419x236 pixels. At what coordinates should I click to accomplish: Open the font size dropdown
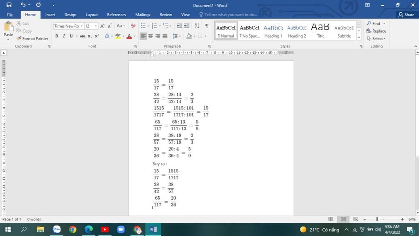click(96, 26)
